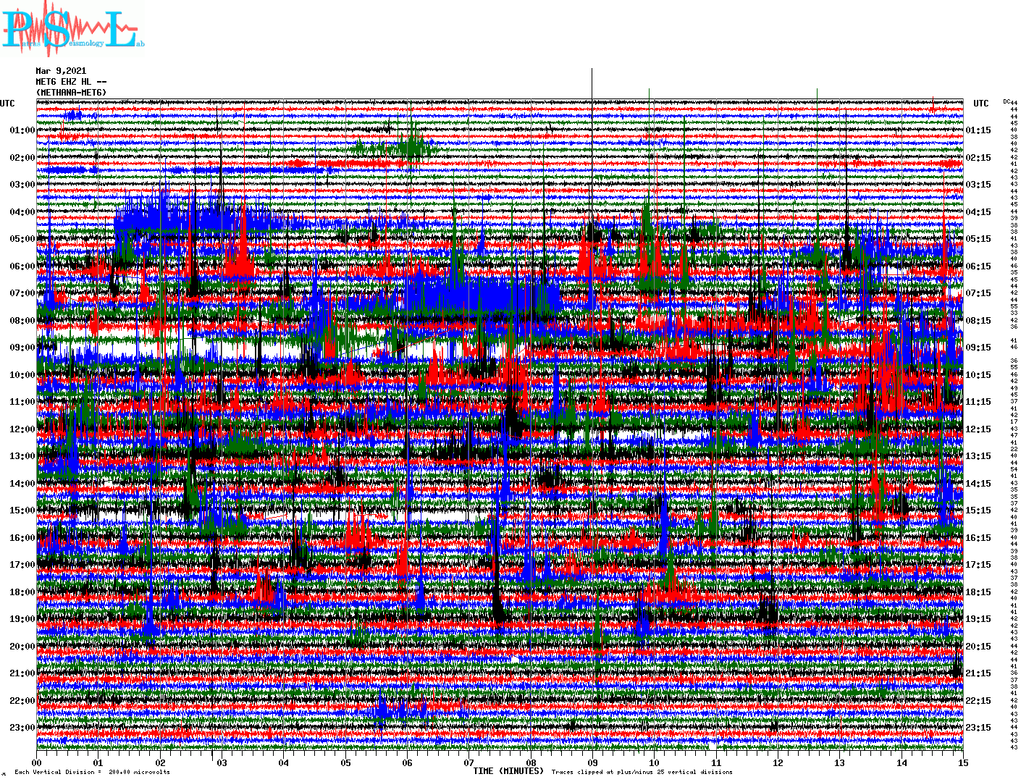Click minute 15 tick on bottom axis
Image resolution: width=1021 pixels, height=782 pixels.
[962, 763]
